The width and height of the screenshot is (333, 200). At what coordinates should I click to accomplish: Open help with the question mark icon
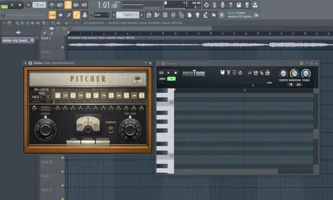(230, 5)
